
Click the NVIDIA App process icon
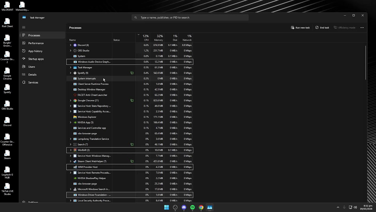point(75,122)
